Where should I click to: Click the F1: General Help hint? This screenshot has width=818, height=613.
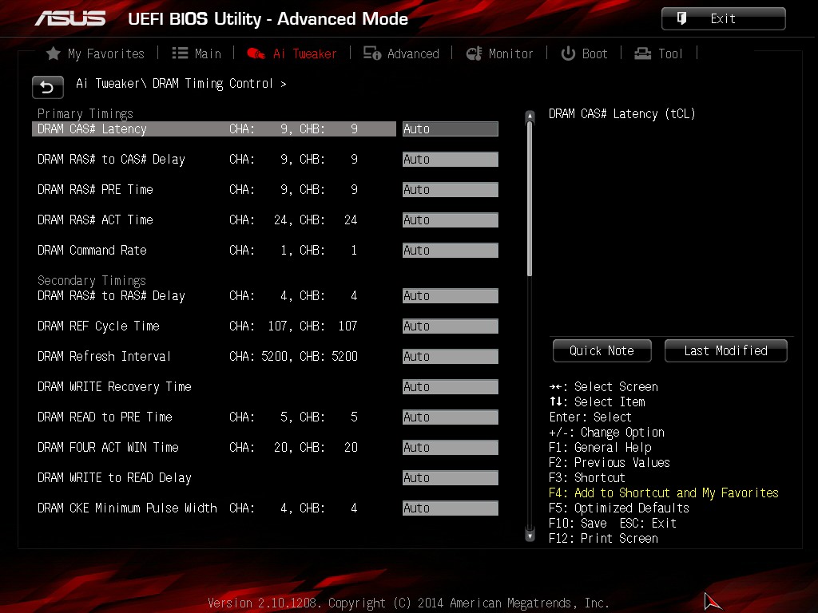(x=600, y=447)
